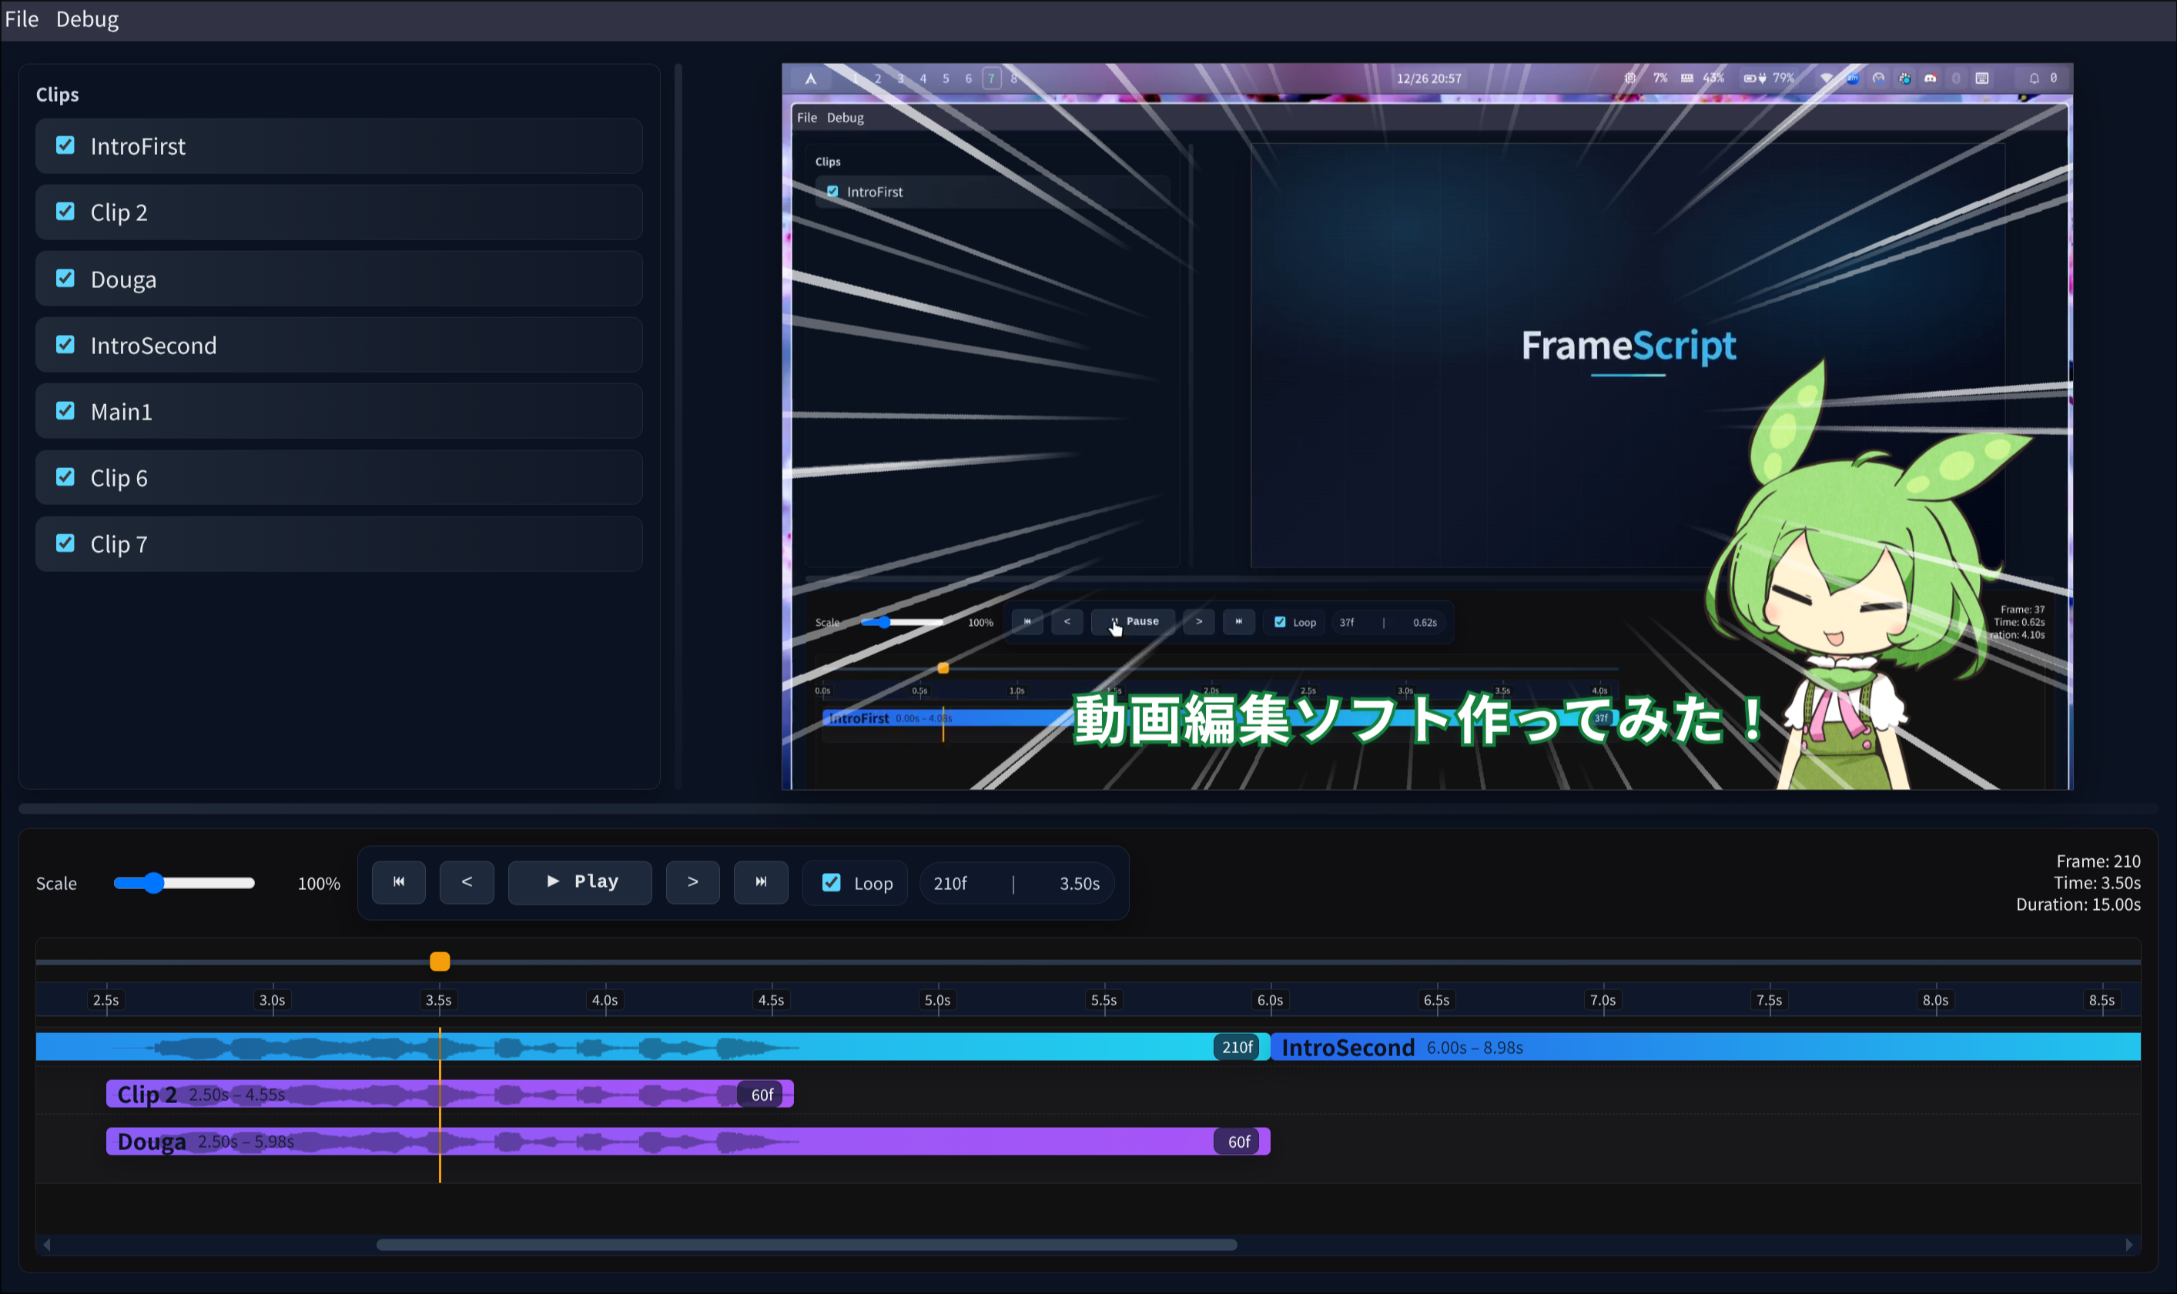Image resolution: width=2177 pixels, height=1294 pixels.
Task: Jump to the start with skip-back button
Action: tap(399, 882)
